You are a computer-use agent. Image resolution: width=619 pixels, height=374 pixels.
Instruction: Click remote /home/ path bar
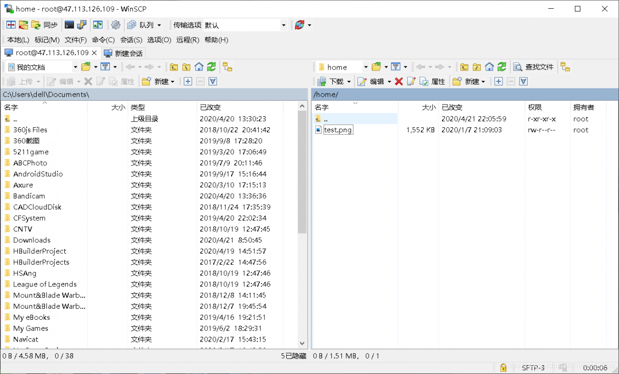pos(464,94)
